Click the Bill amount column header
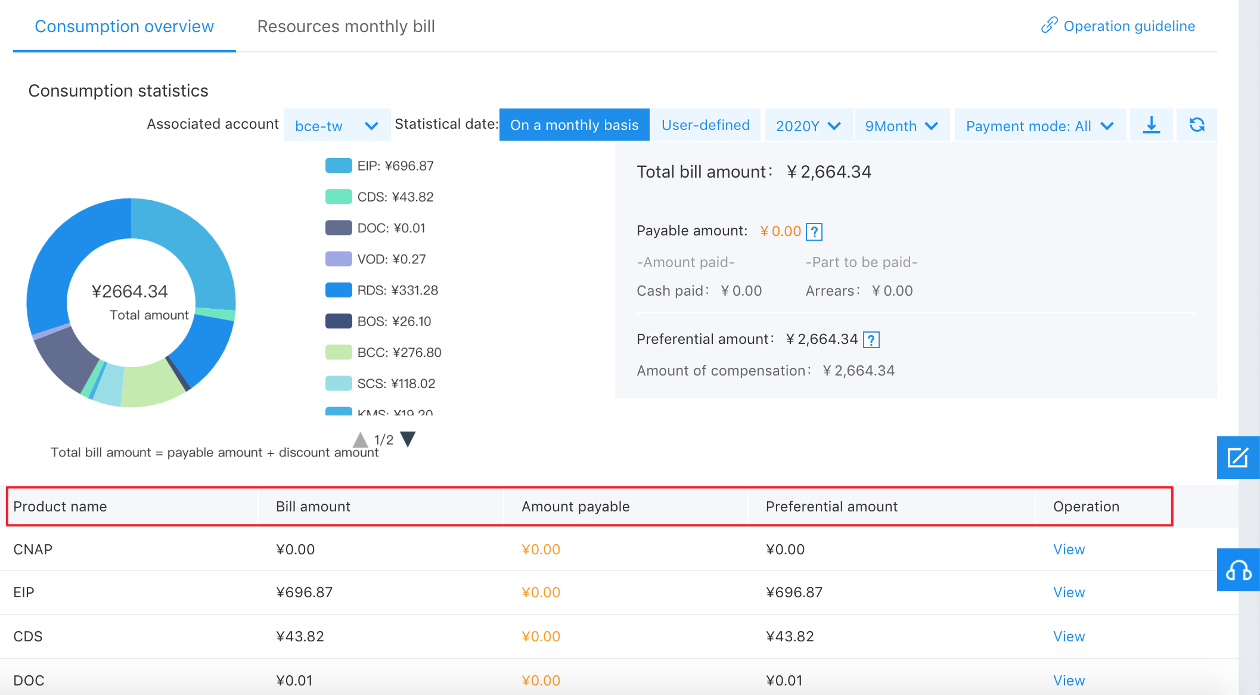This screenshot has width=1260, height=695. click(x=313, y=507)
